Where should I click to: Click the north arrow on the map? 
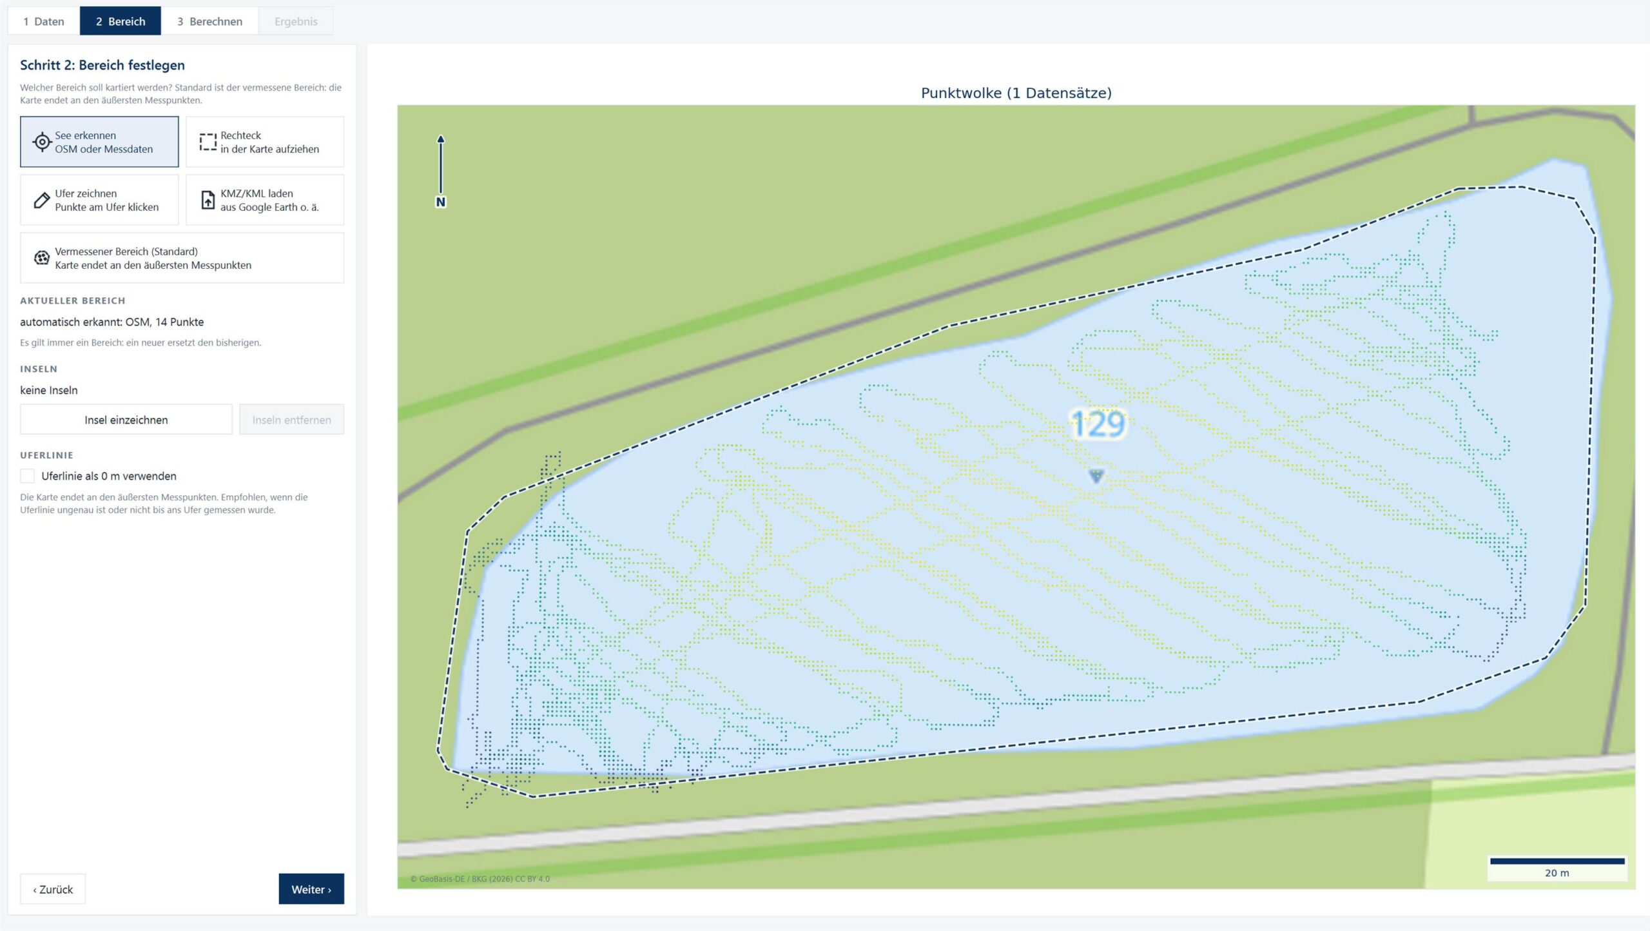tap(441, 171)
